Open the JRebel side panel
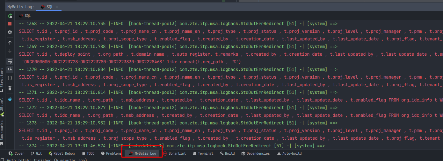Image resolution: width=443 pixels, height=161 pixels. pos(2,107)
